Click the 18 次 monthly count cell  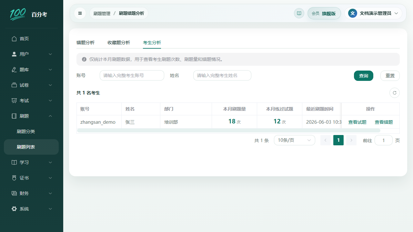tap(235, 122)
